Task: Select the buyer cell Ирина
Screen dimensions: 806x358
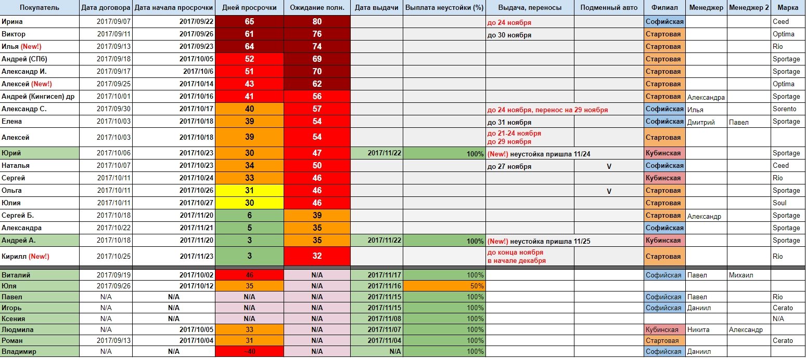Action: (x=40, y=22)
